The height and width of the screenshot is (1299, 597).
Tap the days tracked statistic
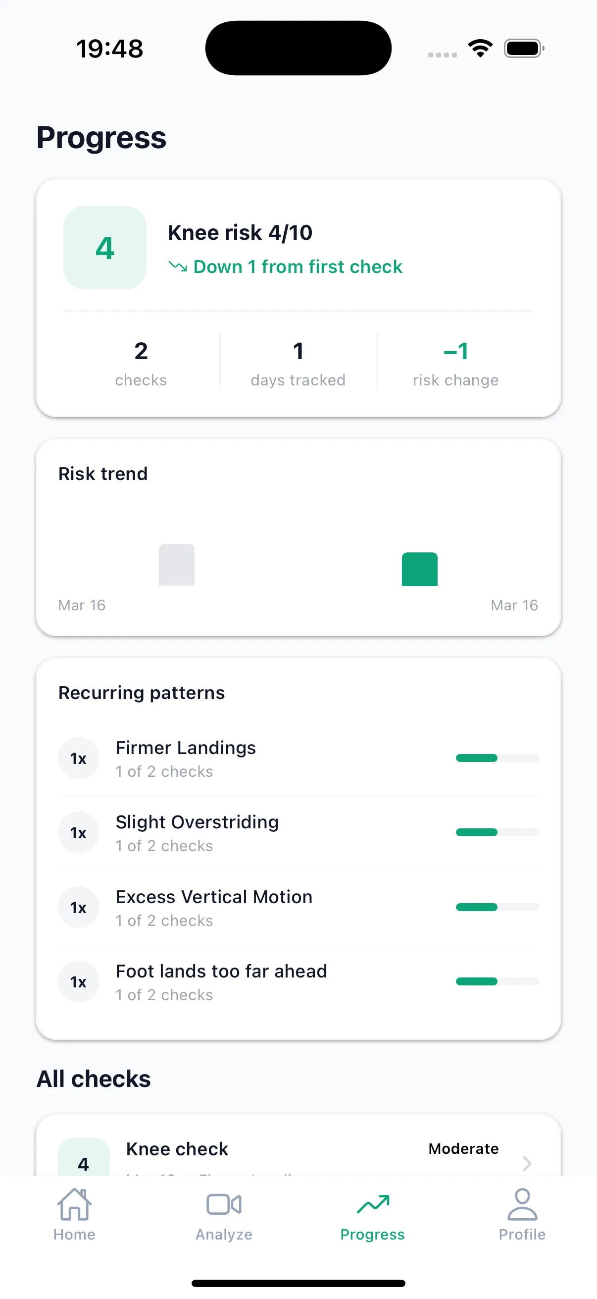pyautogui.click(x=298, y=363)
